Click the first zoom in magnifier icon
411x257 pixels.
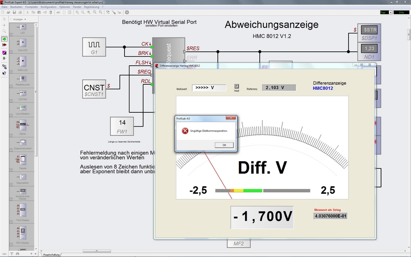[77, 12]
